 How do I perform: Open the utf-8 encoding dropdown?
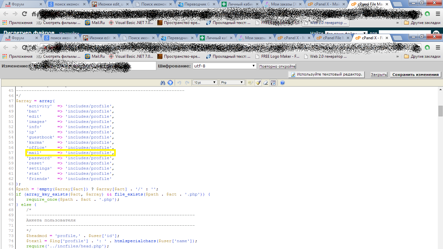(x=225, y=66)
